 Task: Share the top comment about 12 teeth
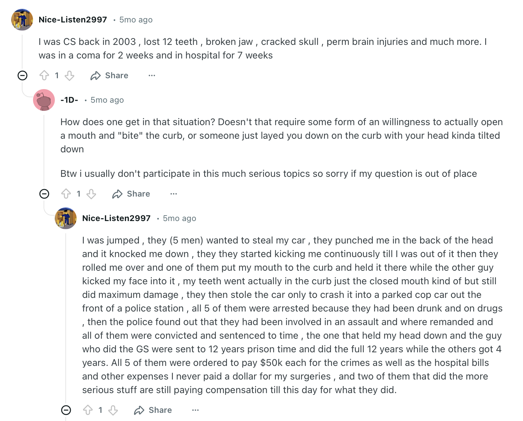(x=109, y=75)
